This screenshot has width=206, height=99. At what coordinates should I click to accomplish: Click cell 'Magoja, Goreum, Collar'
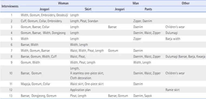35,84
